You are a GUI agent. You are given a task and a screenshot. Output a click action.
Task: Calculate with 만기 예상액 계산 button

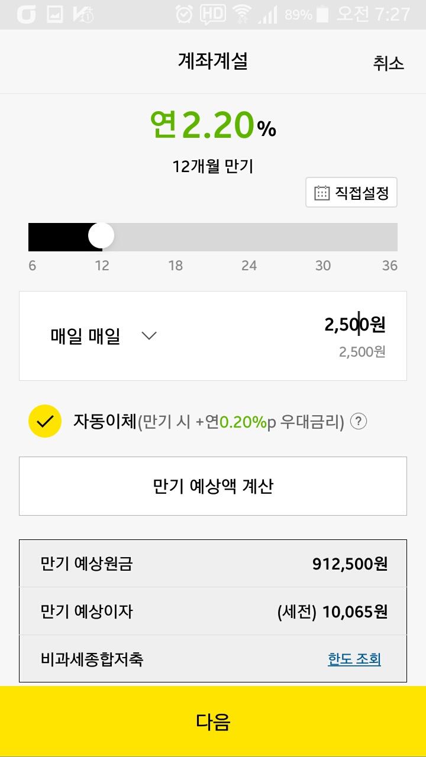pos(213,486)
